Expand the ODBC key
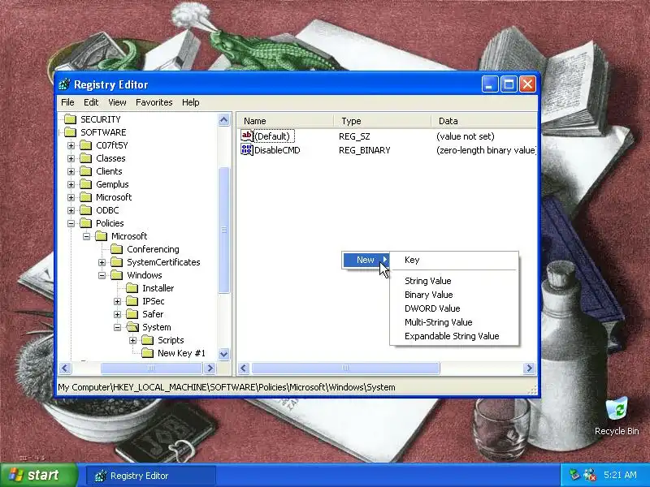 [71, 210]
